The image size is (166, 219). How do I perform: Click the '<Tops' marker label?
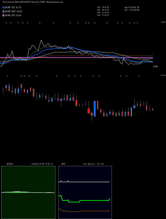point(163,22)
